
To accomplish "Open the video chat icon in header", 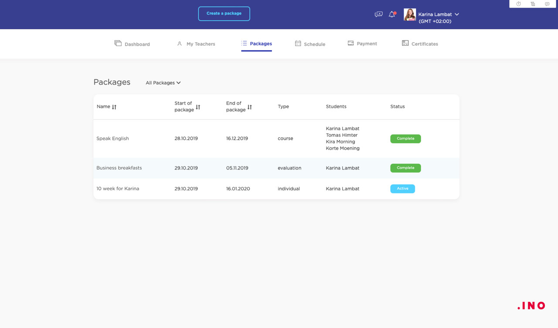I will click(378, 14).
